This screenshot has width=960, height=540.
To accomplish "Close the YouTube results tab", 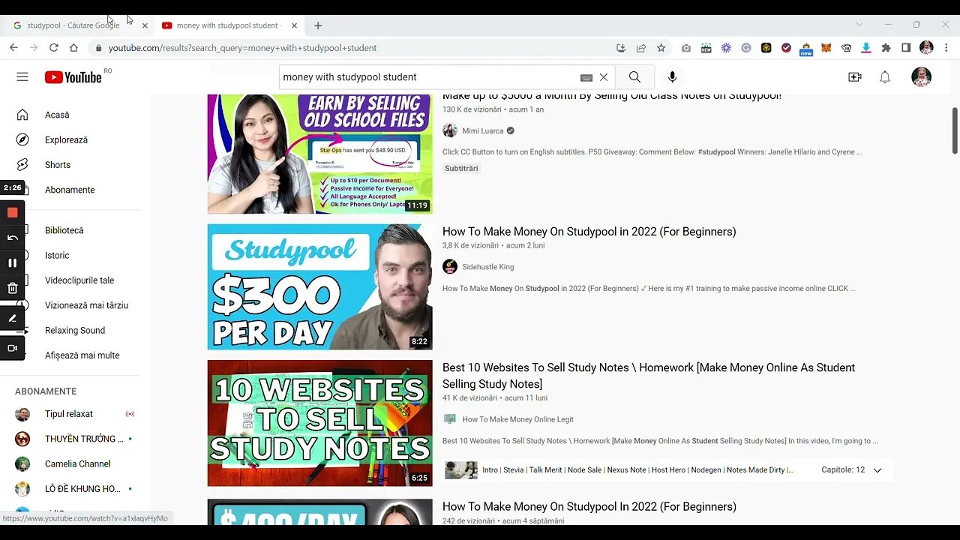I will [x=294, y=25].
